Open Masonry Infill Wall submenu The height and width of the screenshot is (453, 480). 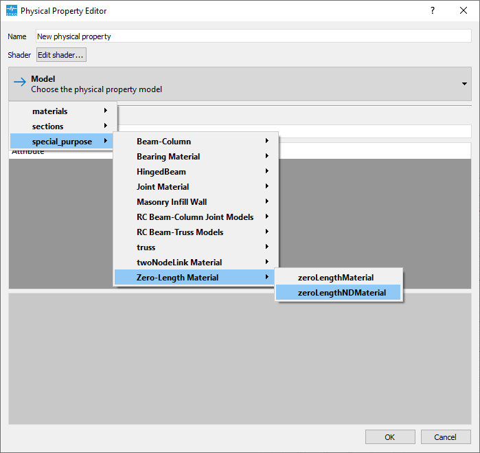click(196, 201)
